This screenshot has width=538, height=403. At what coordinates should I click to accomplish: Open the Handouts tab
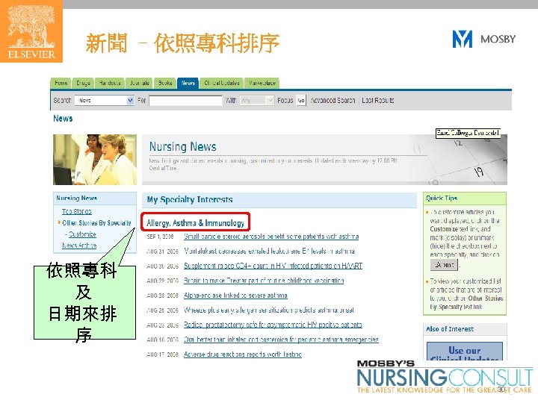(110, 83)
